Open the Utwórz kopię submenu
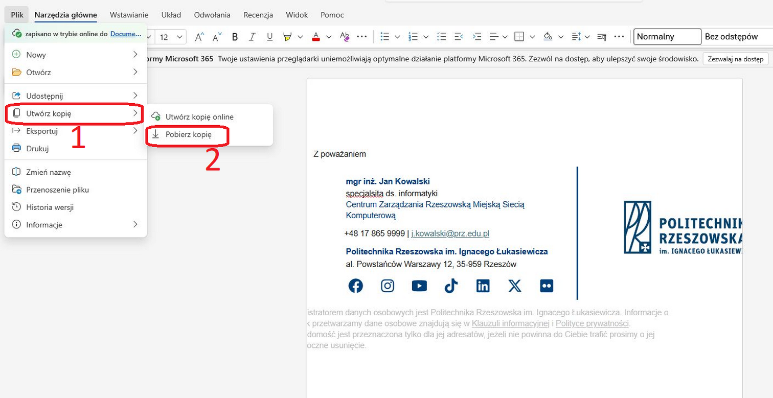This screenshot has height=398, width=773. pyautogui.click(x=76, y=113)
